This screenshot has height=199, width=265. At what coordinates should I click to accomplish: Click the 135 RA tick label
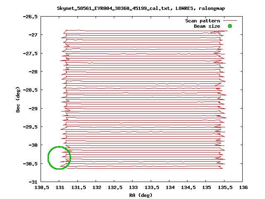(x=207, y=187)
